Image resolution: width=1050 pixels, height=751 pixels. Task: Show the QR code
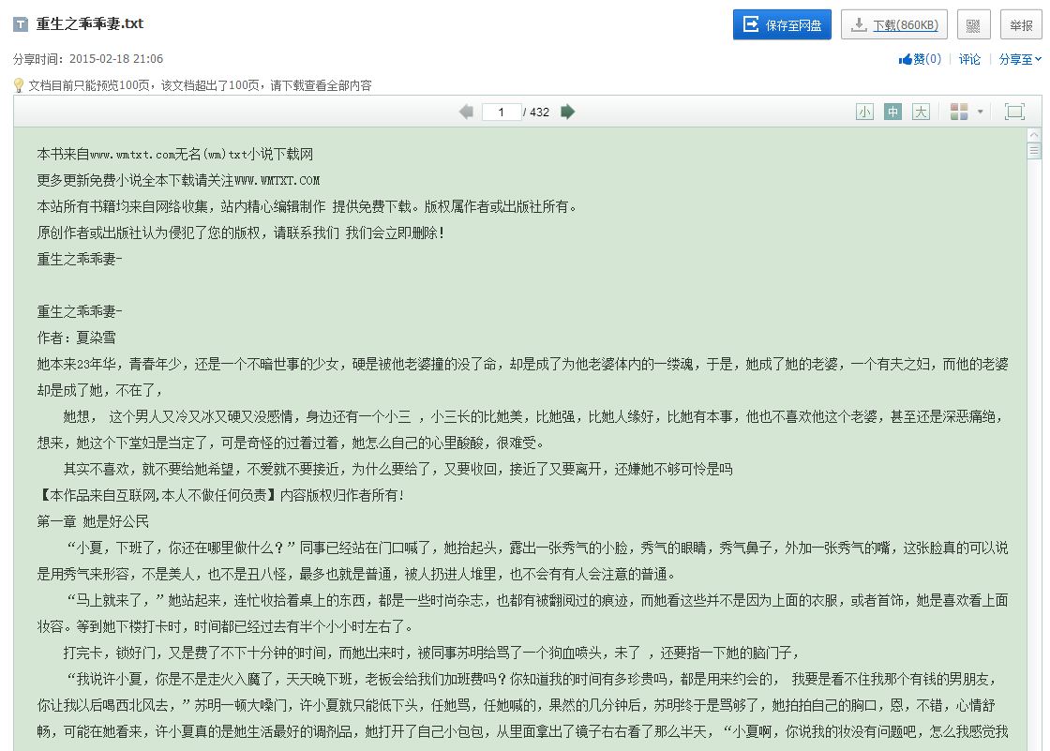point(974,24)
